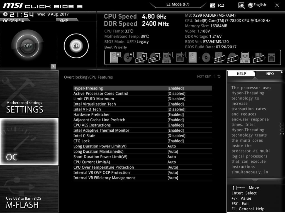The height and width of the screenshot is (213, 285).
Task: Open the OC overclocking section
Action: click(29, 141)
